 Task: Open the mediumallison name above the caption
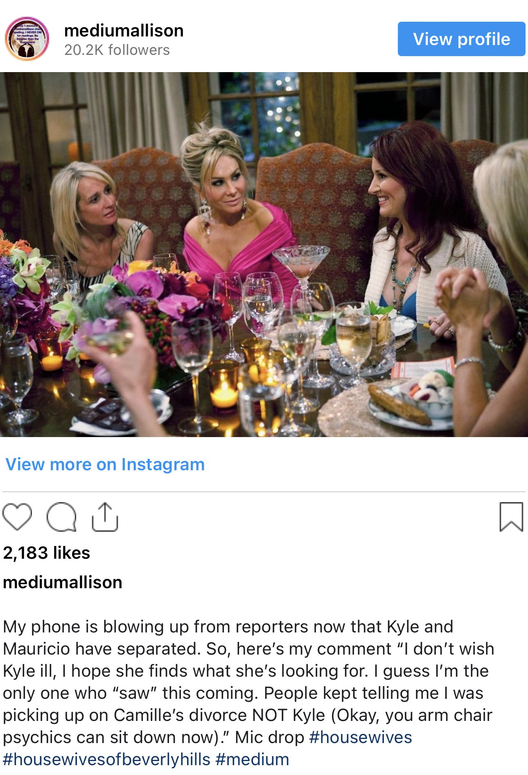63,582
